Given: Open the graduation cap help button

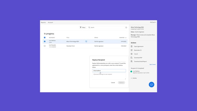Looking at the screenshot, I should pos(152,85).
